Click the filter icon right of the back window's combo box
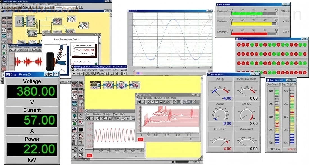This screenshot has height=165, width=309. click(81, 7)
